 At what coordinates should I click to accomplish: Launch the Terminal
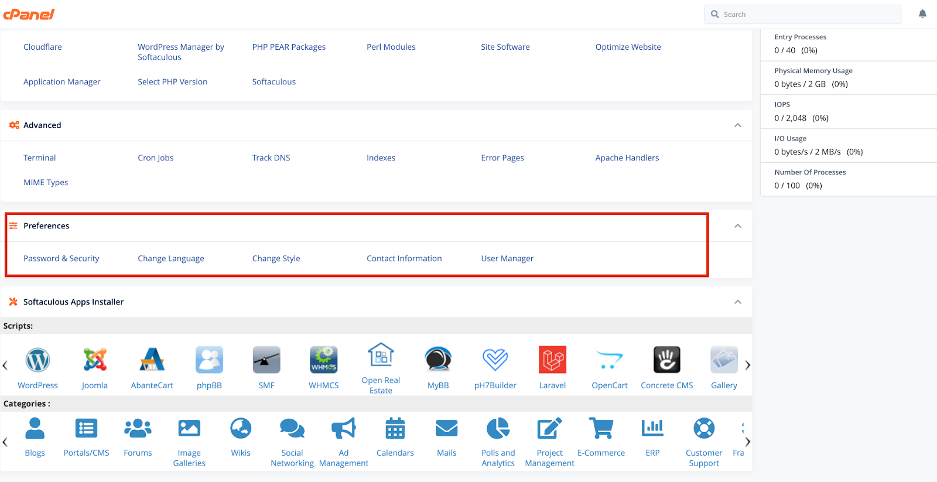(40, 158)
